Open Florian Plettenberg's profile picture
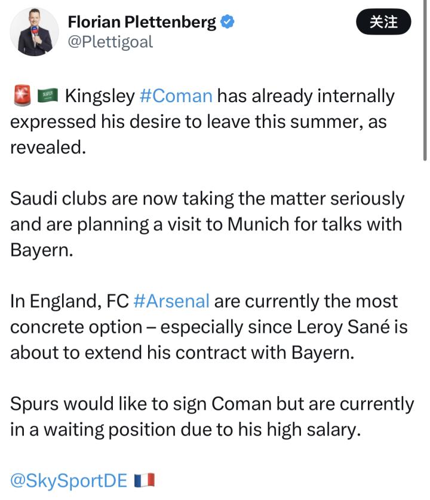This screenshot has width=430, height=500. click(x=35, y=33)
